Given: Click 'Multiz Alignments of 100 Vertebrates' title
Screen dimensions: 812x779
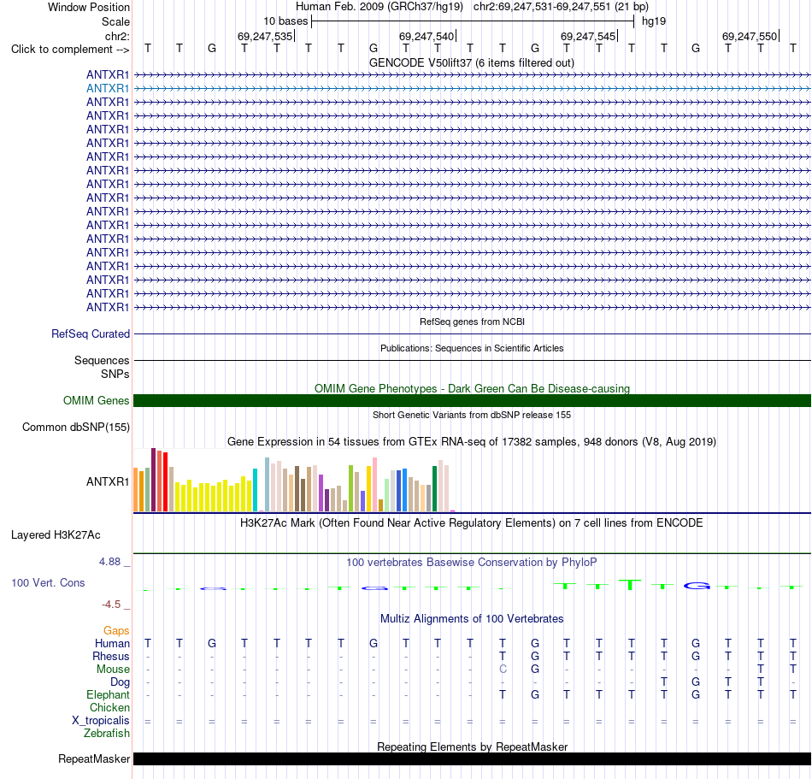Looking at the screenshot, I should 472,619.
